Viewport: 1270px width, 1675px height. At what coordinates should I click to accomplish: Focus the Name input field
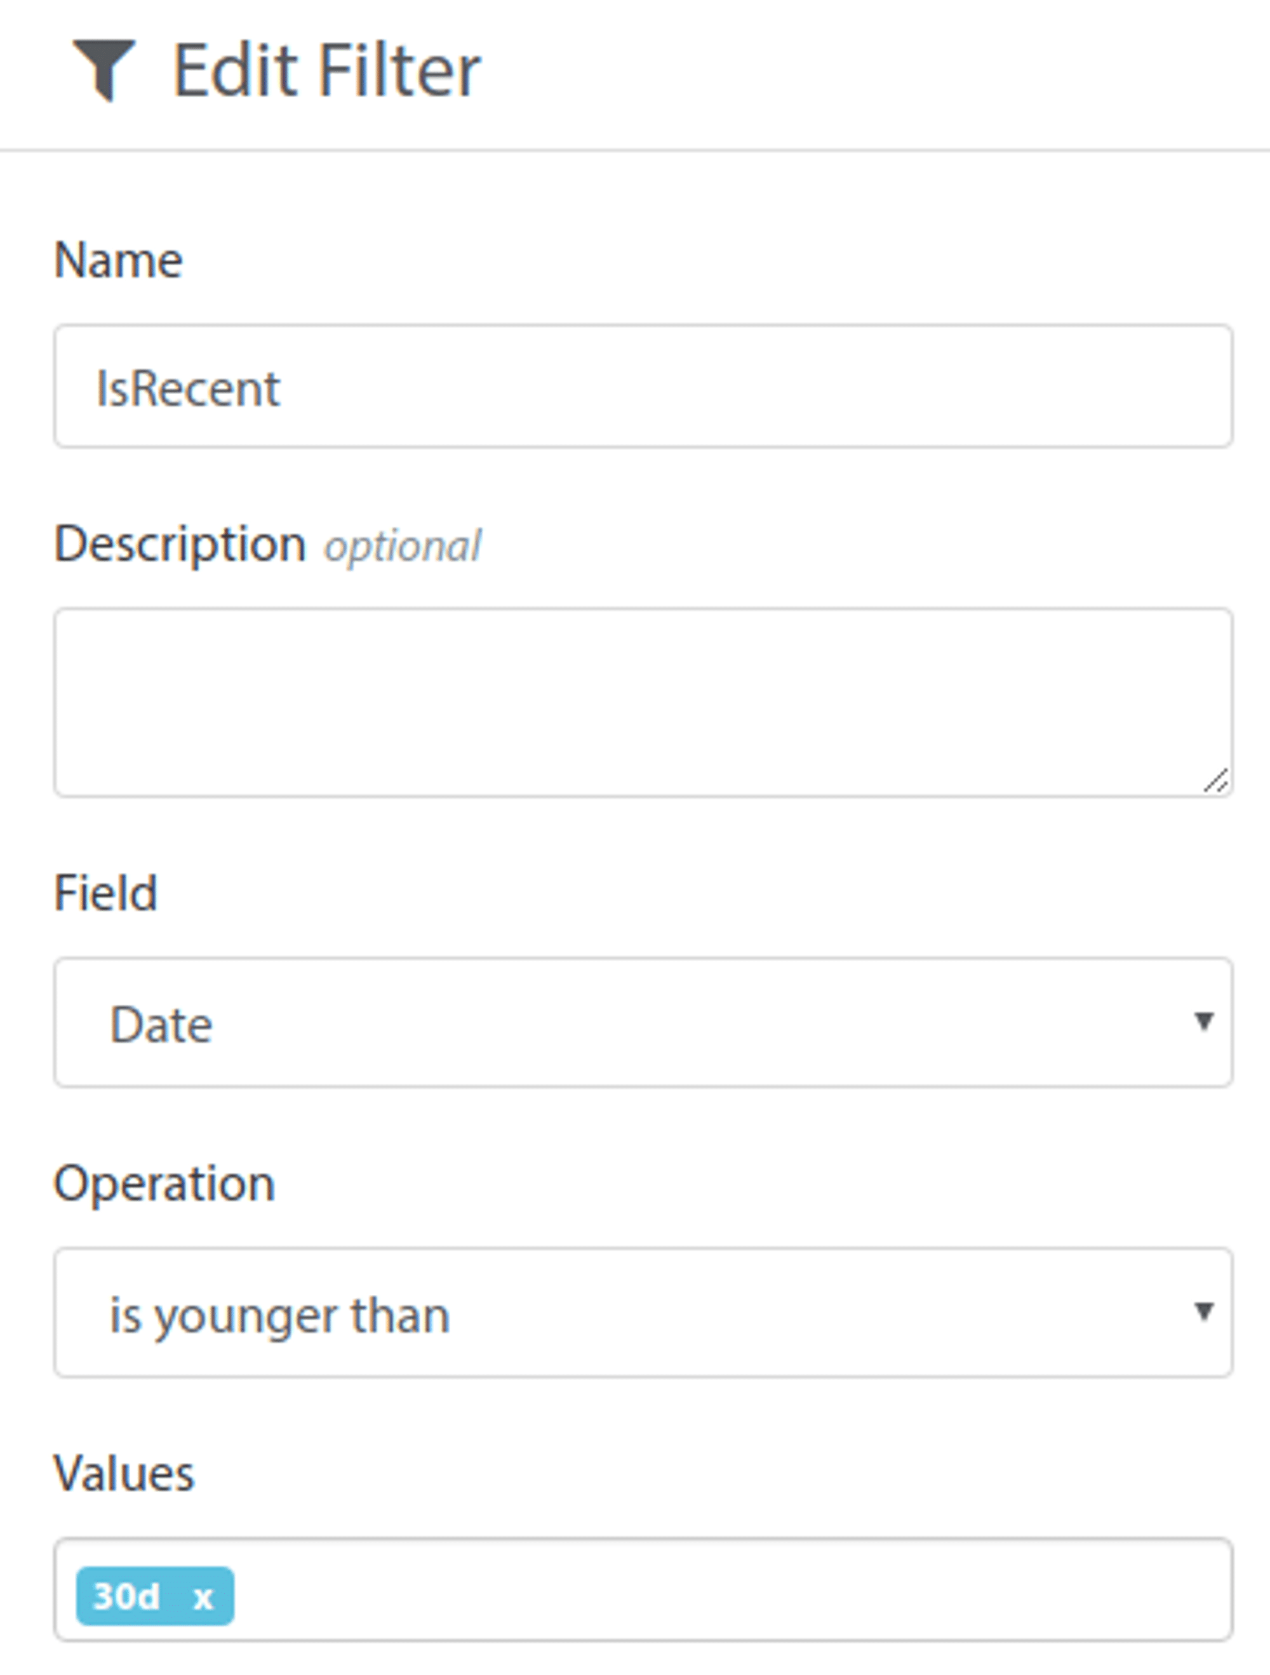tap(643, 386)
